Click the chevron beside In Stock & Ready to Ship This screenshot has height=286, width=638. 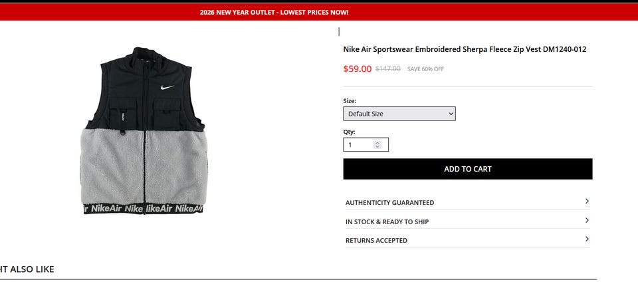587,220
